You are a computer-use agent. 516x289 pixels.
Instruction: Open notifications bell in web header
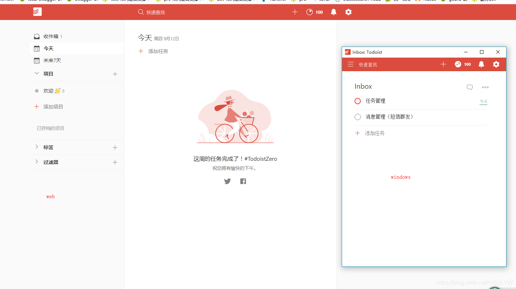point(333,12)
